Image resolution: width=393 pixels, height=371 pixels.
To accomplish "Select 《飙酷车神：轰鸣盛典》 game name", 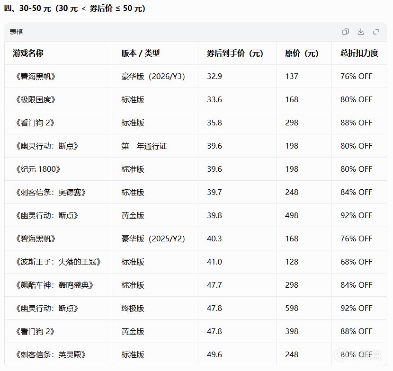I will (54, 285).
